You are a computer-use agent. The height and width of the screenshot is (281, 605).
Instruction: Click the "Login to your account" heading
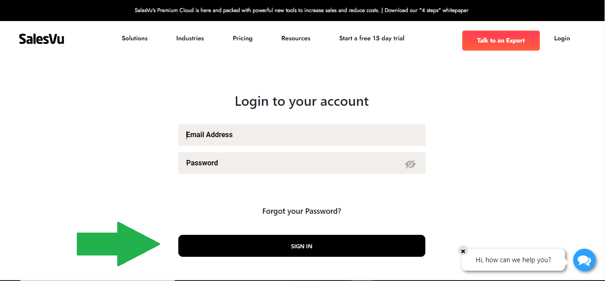point(301,101)
